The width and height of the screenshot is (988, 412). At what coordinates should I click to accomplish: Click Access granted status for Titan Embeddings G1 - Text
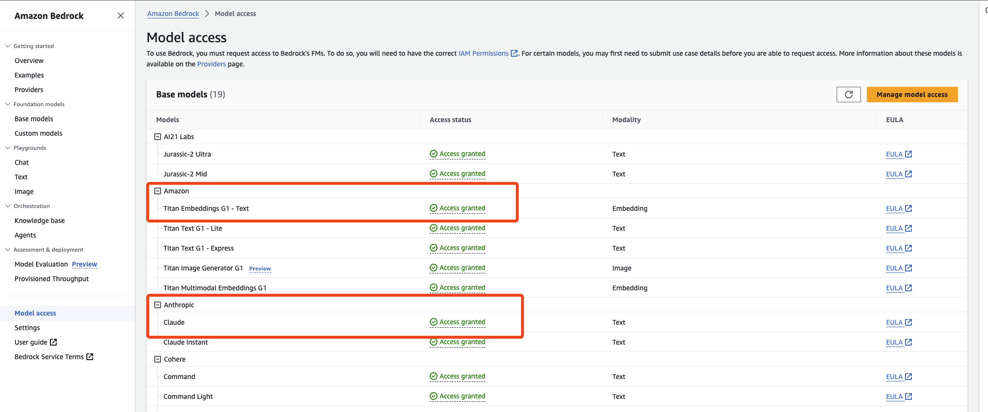457,208
